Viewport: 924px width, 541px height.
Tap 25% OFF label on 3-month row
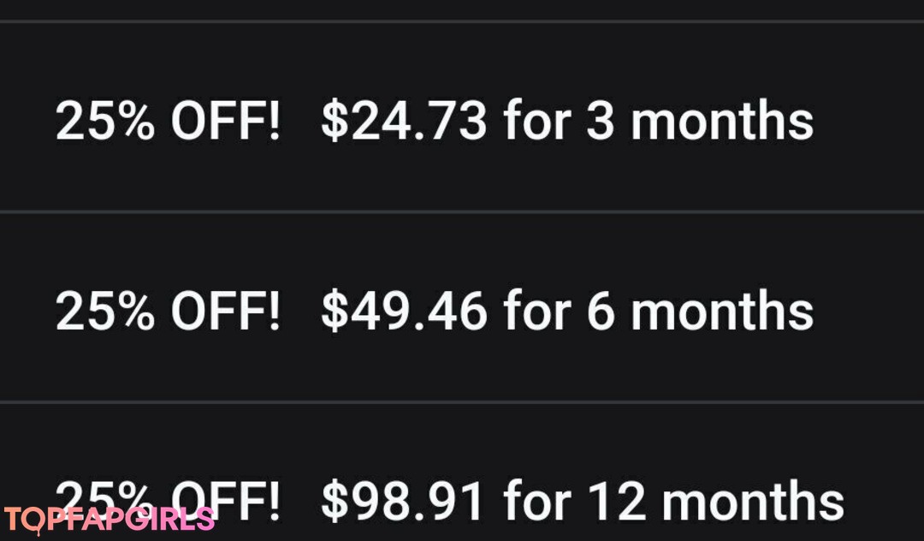pos(168,121)
